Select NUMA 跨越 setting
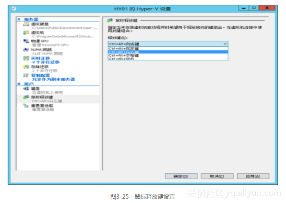 click(41, 49)
